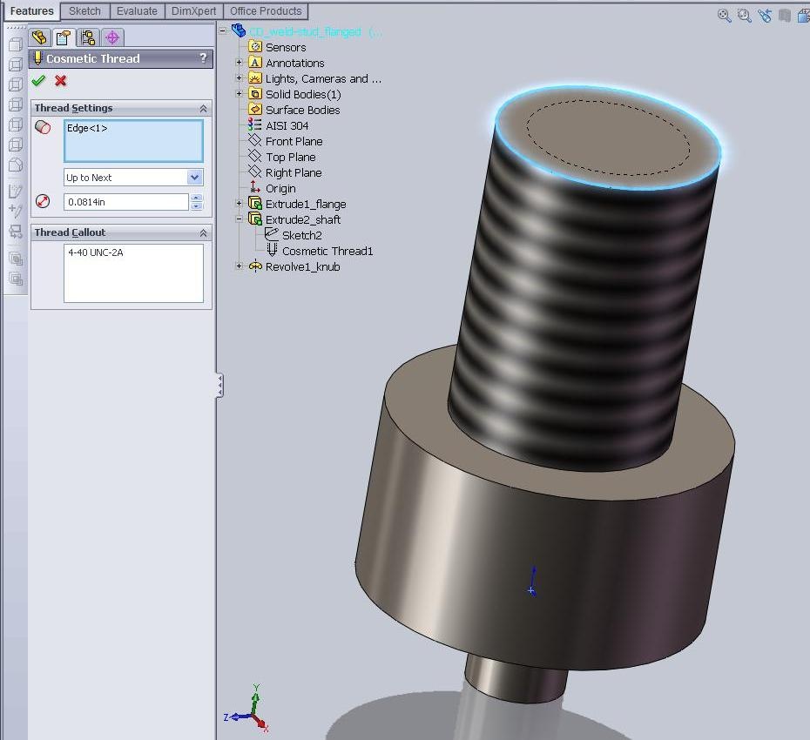The width and height of the screenshot is (810, 740).
Task: Cancel the cosmetic thread with red X
Action: click(x=60, y=81)
